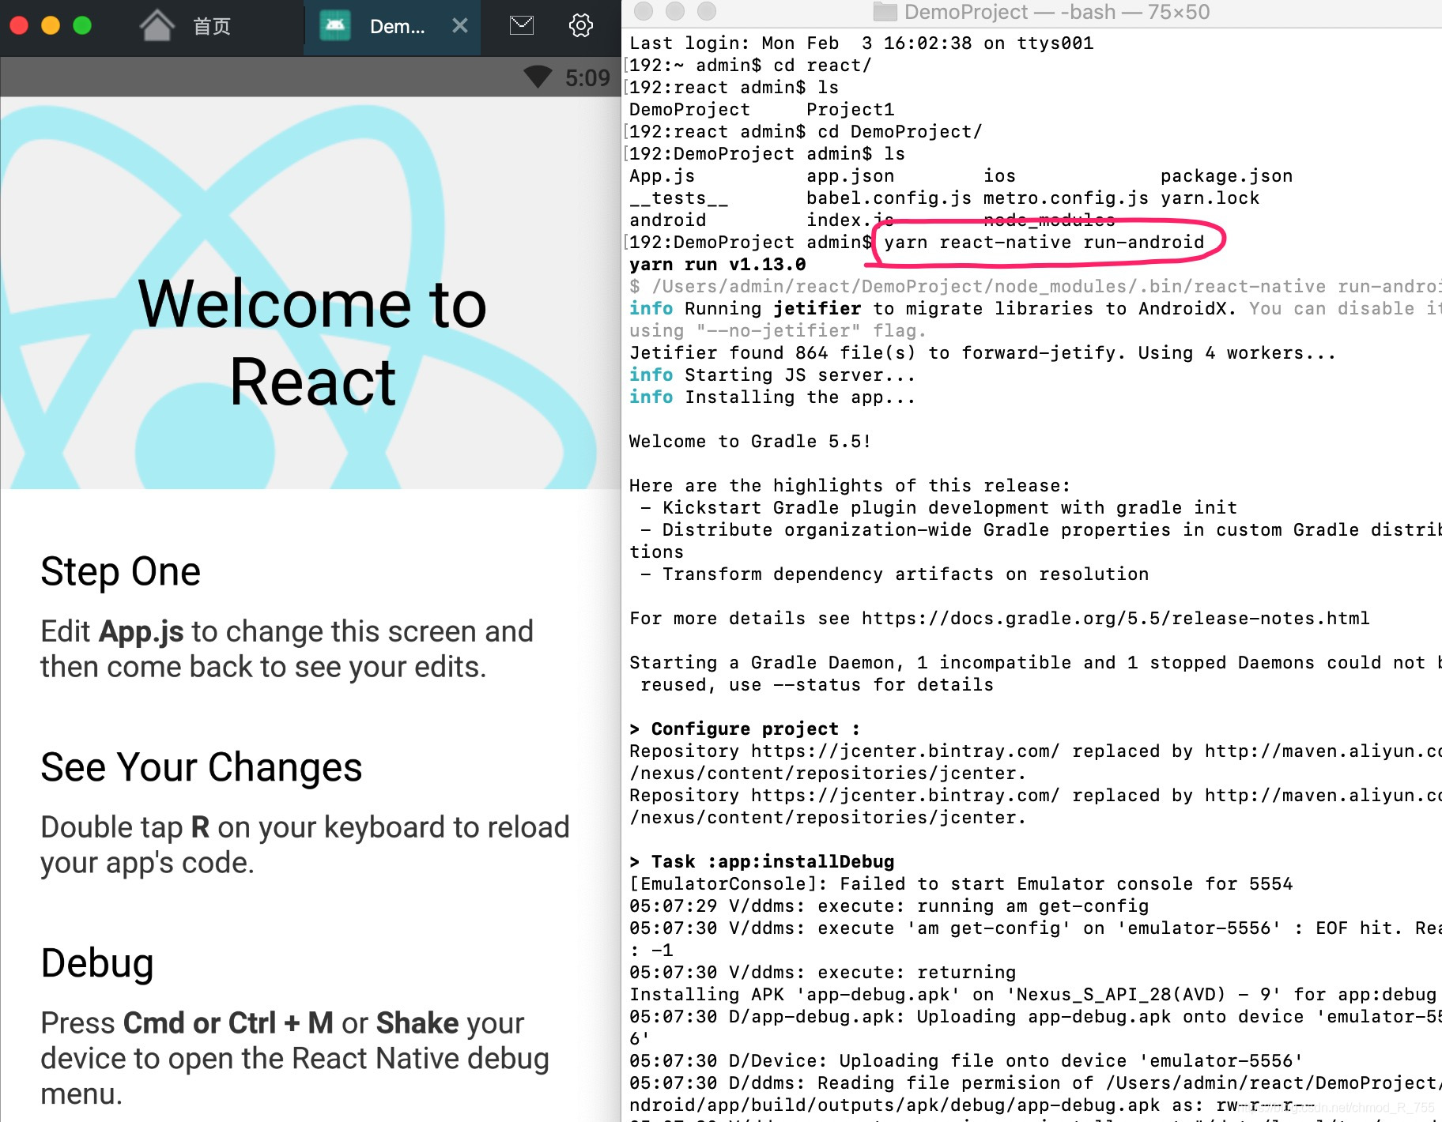1442x1122 pixels.
Task: Close the Dem... tab
Action: pos(460,26)
